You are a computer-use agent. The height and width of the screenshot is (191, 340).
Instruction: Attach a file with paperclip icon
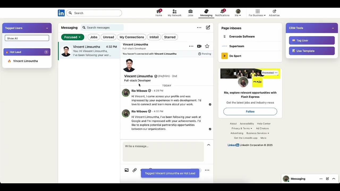click(135, 170)
